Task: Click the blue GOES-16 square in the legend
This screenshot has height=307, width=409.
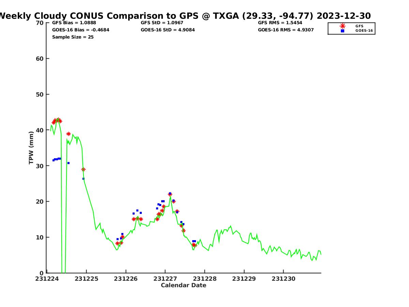Action: [x=342, y=31]
